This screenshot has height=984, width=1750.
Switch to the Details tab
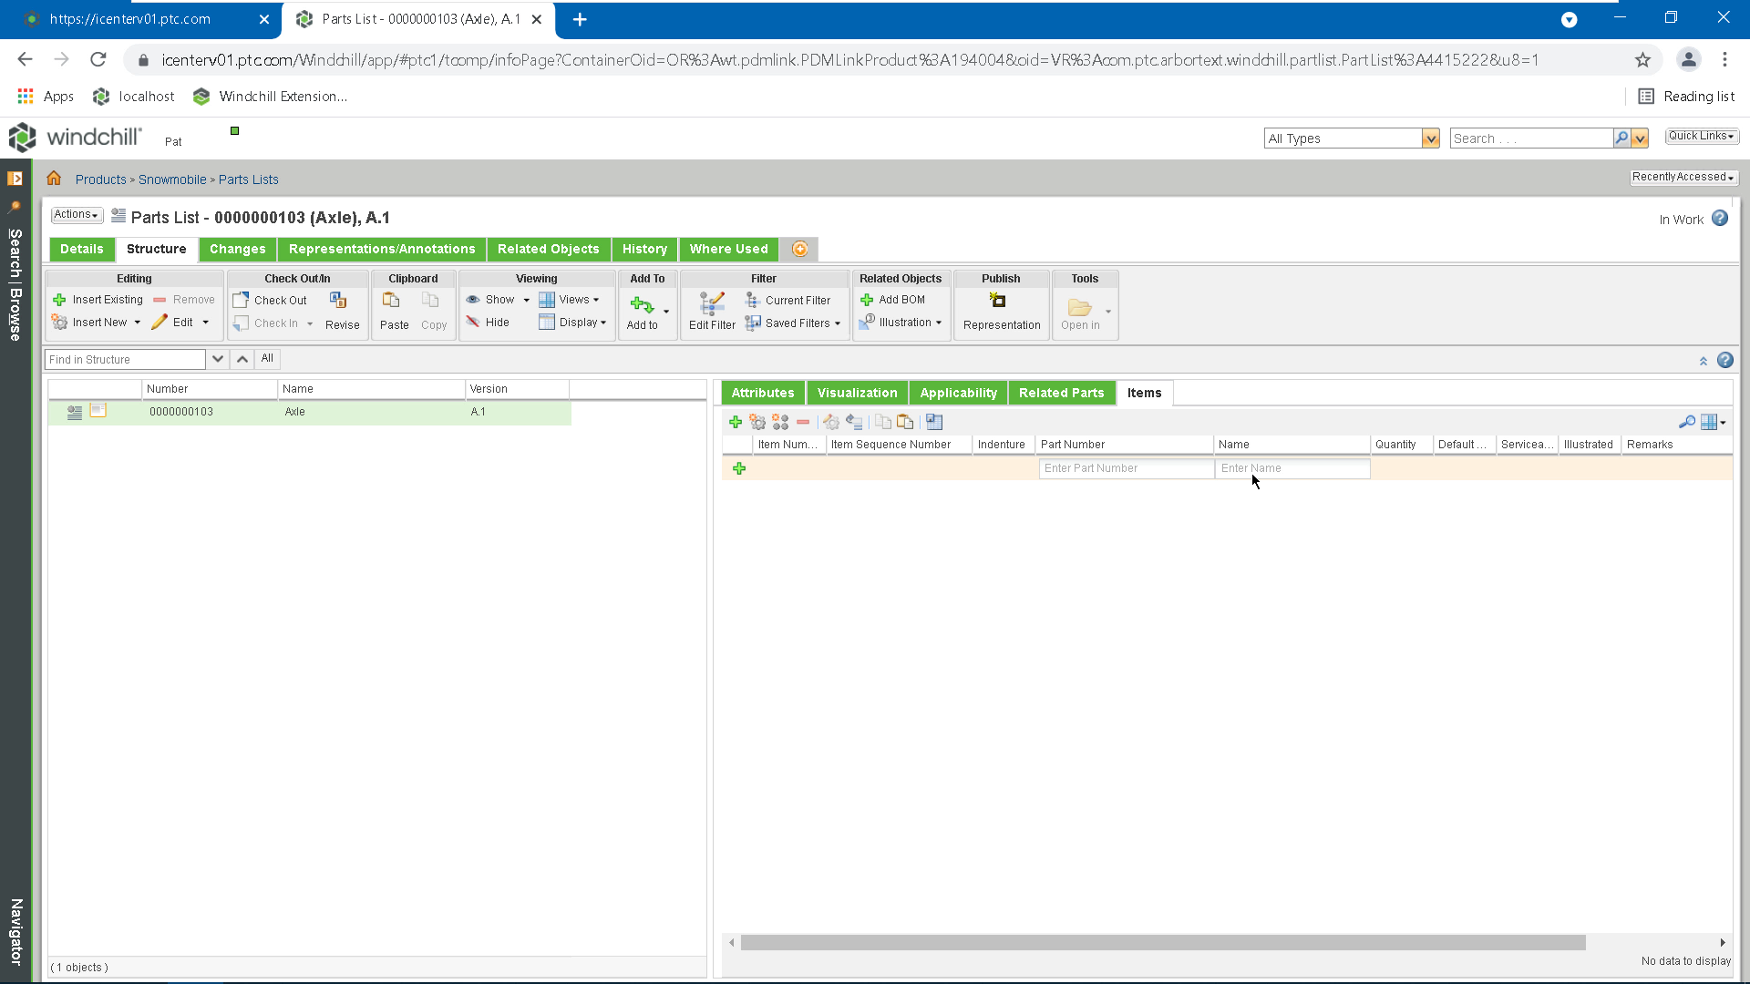point(82,249)
